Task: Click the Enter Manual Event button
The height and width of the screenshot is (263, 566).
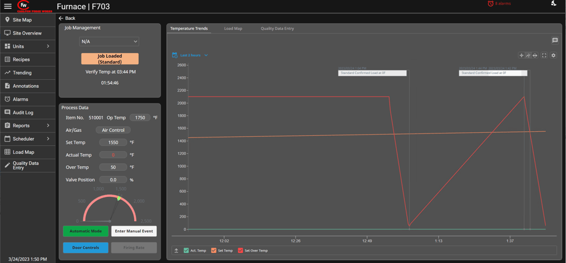Action: (134, 231)
